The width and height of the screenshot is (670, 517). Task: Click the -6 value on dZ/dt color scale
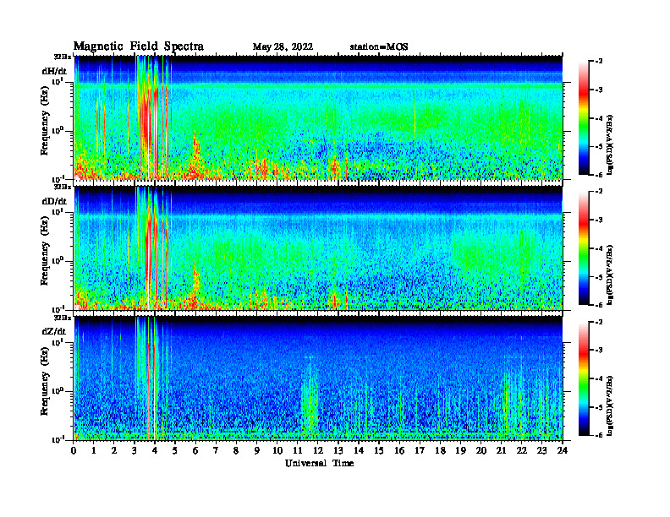click(x=599, y=435)
